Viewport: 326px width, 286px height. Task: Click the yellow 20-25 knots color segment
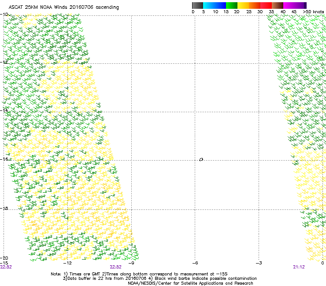(243, 5)
